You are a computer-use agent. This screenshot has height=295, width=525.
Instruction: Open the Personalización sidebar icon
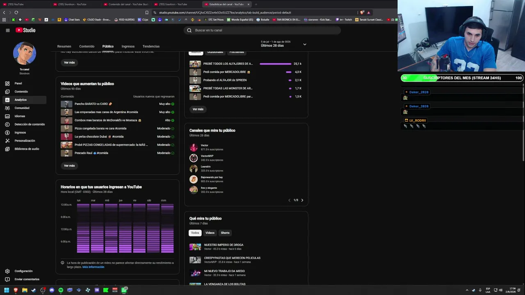click(7, 141)
